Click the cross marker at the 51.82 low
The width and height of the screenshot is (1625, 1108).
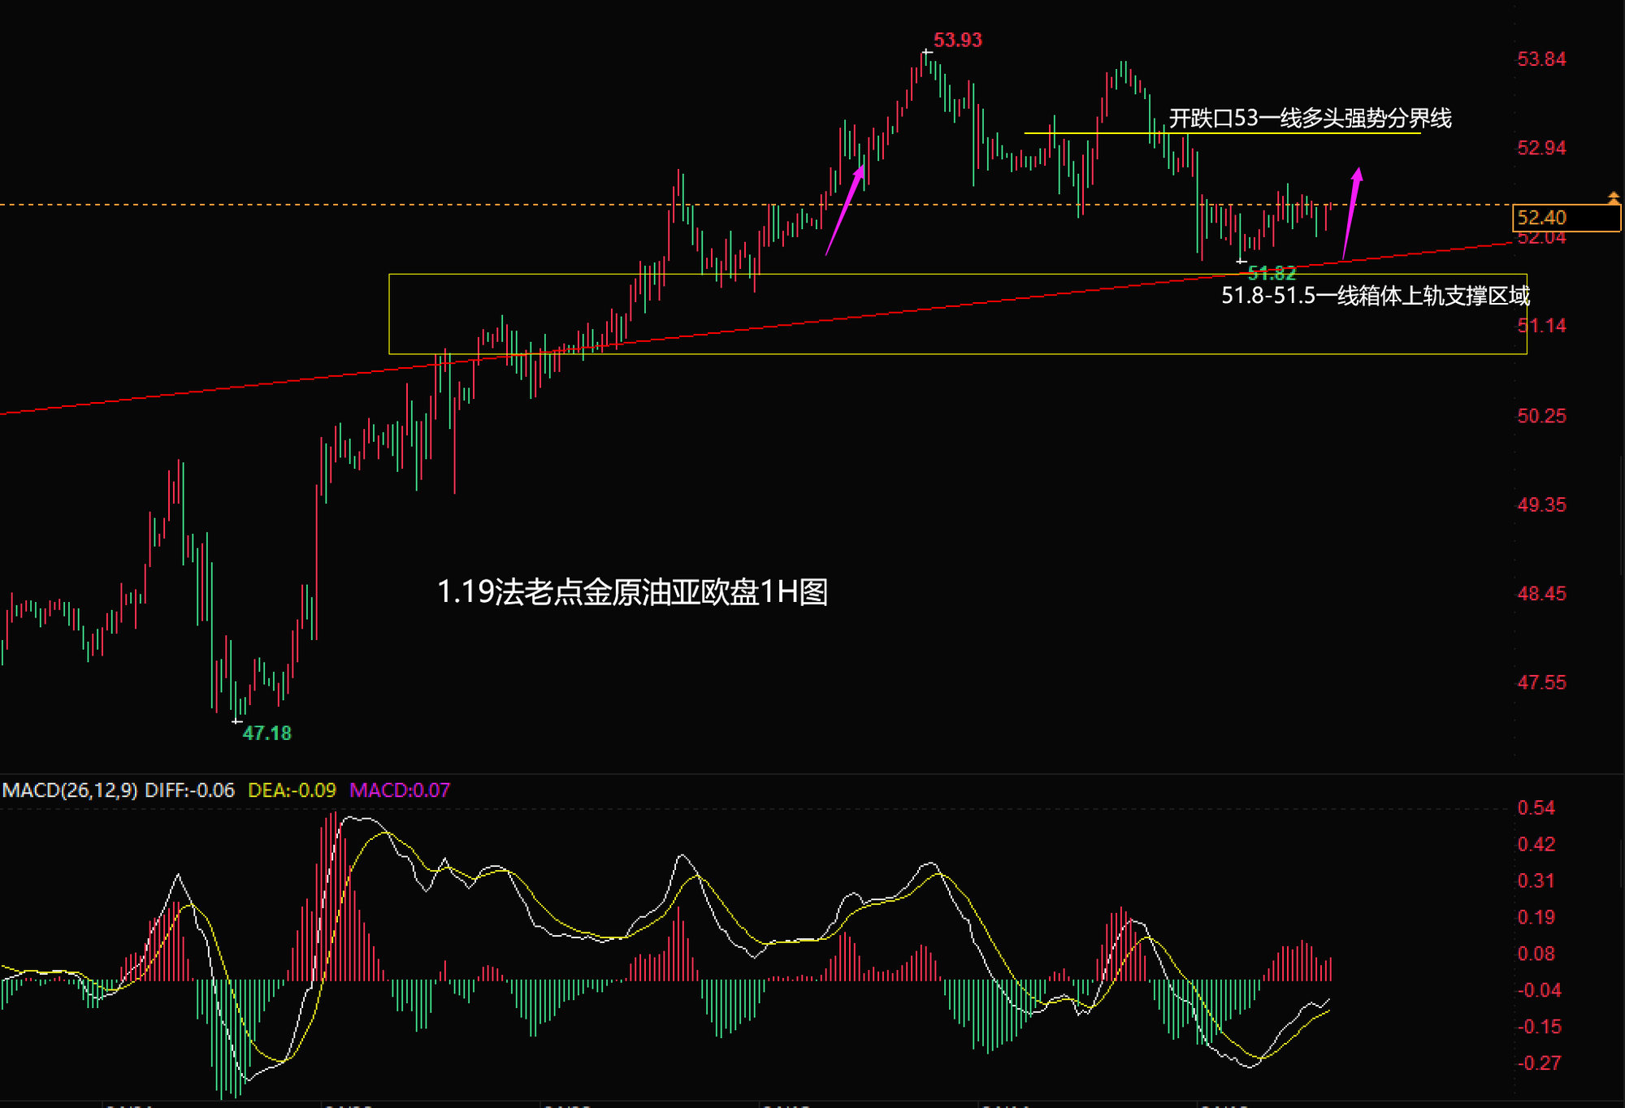point(1241,262)
